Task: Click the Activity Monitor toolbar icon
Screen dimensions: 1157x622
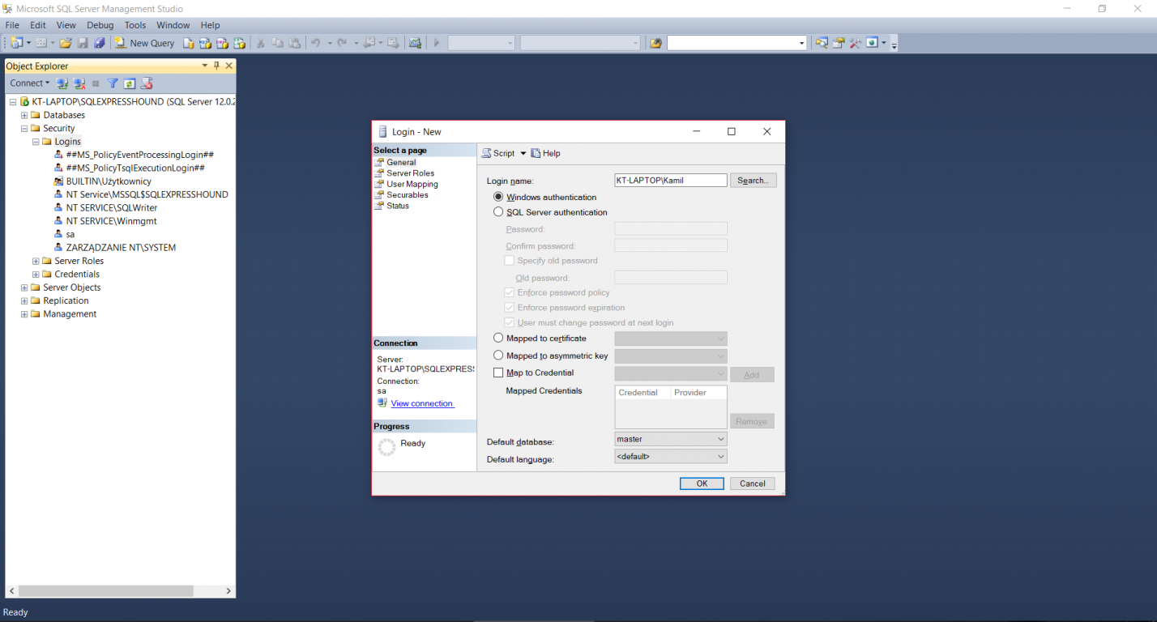Action: (x=415, y=43)
